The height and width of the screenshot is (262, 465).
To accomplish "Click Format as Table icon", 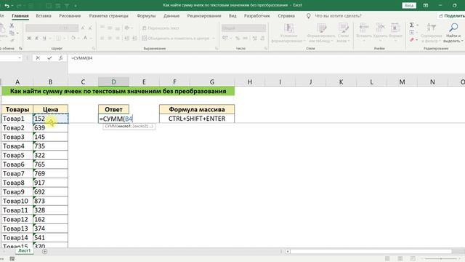I will pos(321,28).
